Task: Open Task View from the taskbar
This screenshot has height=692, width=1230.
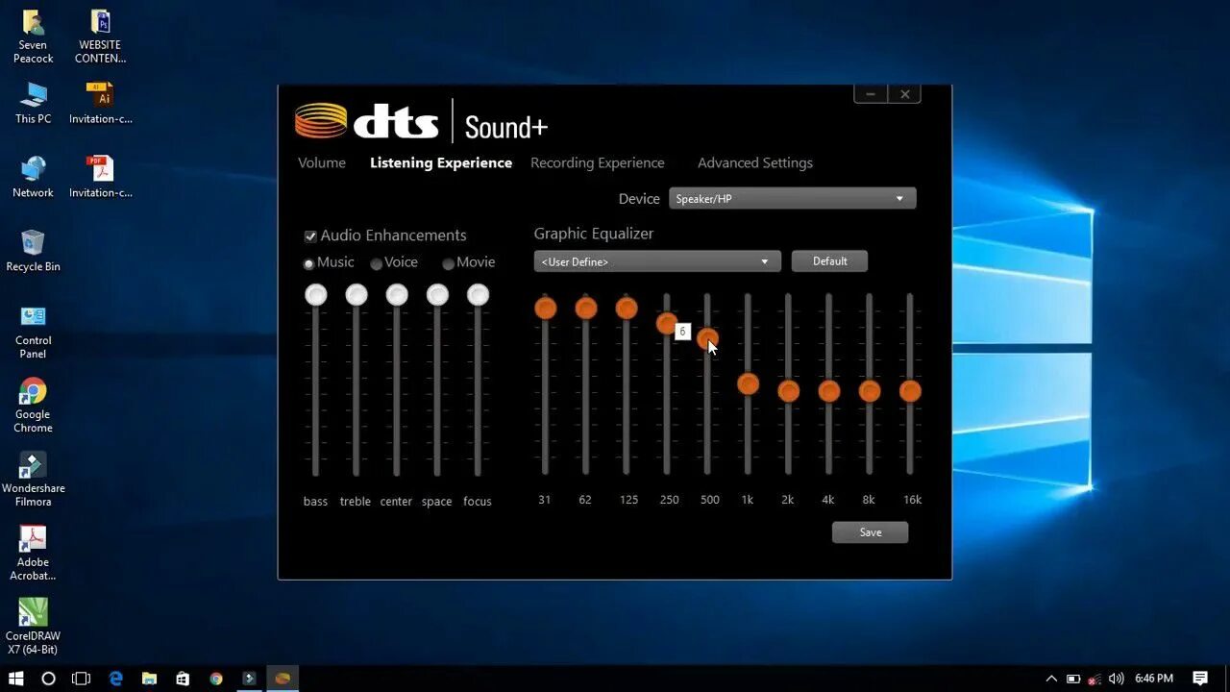Action: pyautogui.click(x=82, y=679)
